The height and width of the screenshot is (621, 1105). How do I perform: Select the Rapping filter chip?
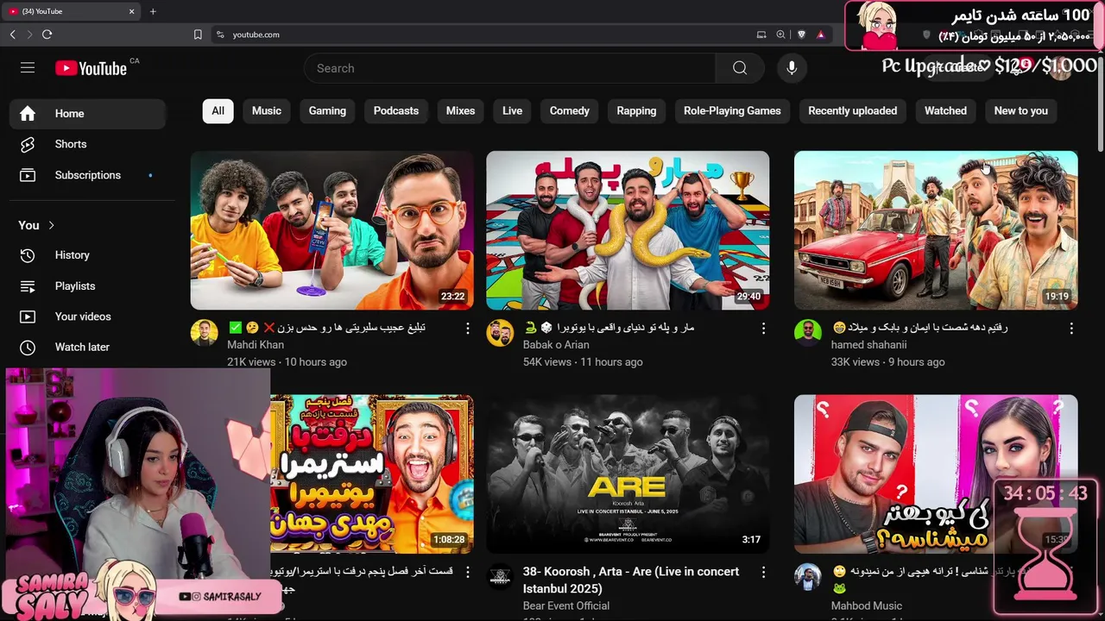pyautogui.click(x=636, y=110)
